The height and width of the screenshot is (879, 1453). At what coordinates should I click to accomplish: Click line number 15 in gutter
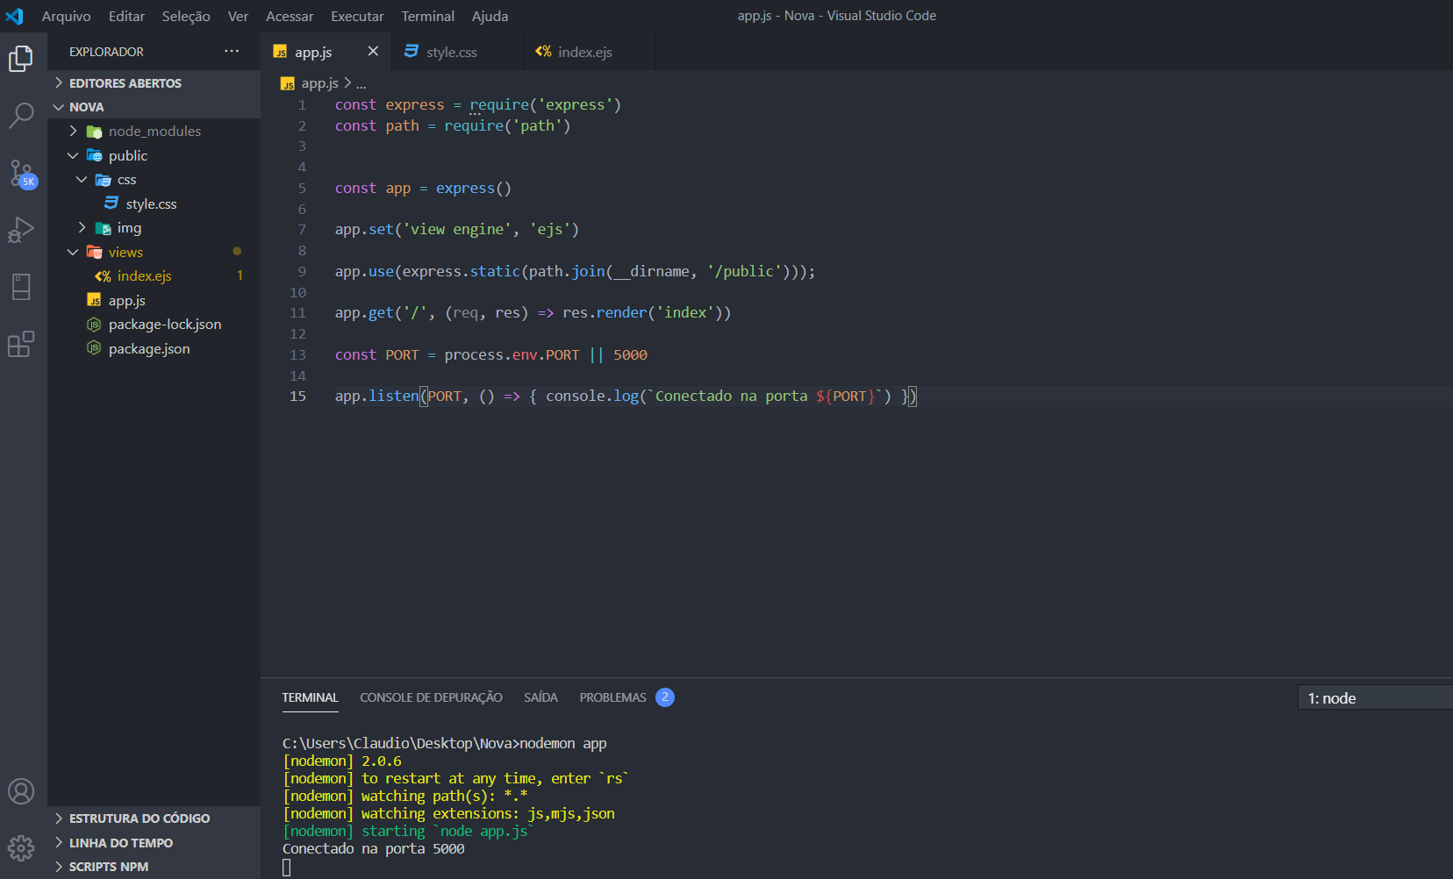(297, 397)
